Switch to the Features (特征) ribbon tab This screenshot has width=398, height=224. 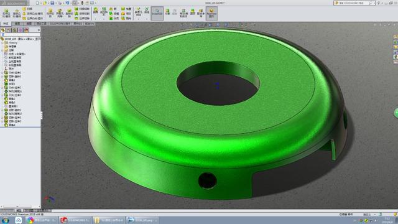(6, 24)
